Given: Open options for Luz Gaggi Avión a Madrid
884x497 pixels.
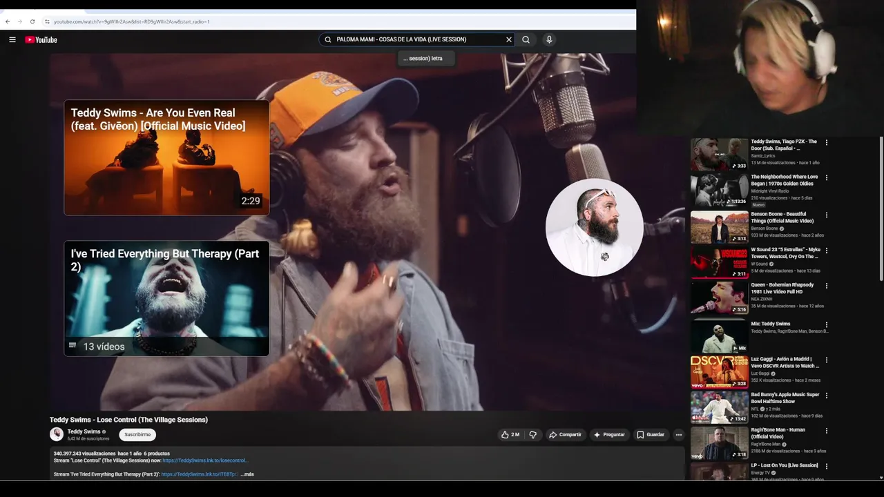Looking at the screenshot, I should 827,360.
